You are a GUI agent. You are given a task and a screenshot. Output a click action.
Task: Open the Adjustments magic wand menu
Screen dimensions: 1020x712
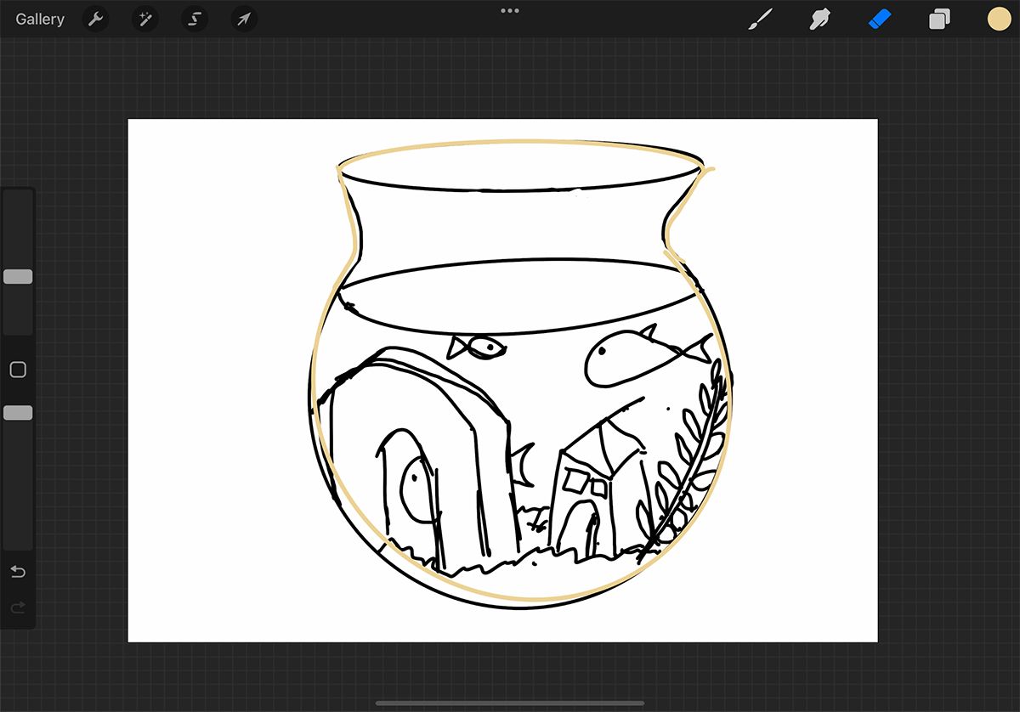click(144, 19)
